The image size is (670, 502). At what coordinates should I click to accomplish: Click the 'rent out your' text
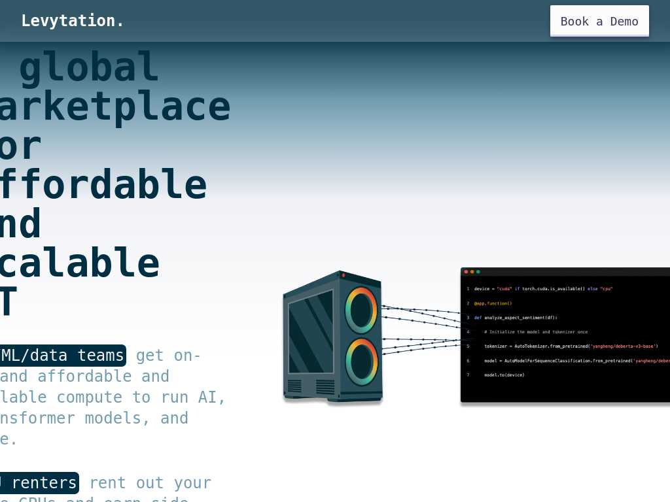pyautogui.click(x=150, y=483)
